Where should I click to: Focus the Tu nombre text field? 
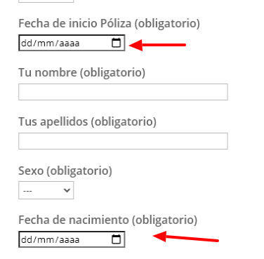click(x=123, y=92)
